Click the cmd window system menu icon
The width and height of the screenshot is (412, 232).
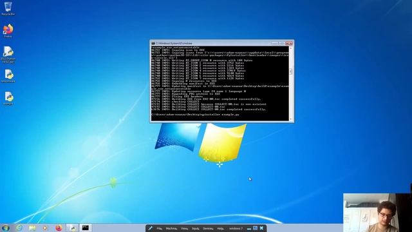click(153, 43)
